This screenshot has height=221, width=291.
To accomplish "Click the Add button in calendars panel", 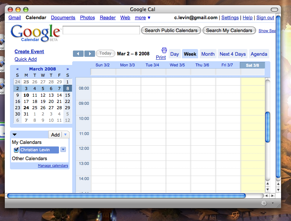I will (55, 135).
